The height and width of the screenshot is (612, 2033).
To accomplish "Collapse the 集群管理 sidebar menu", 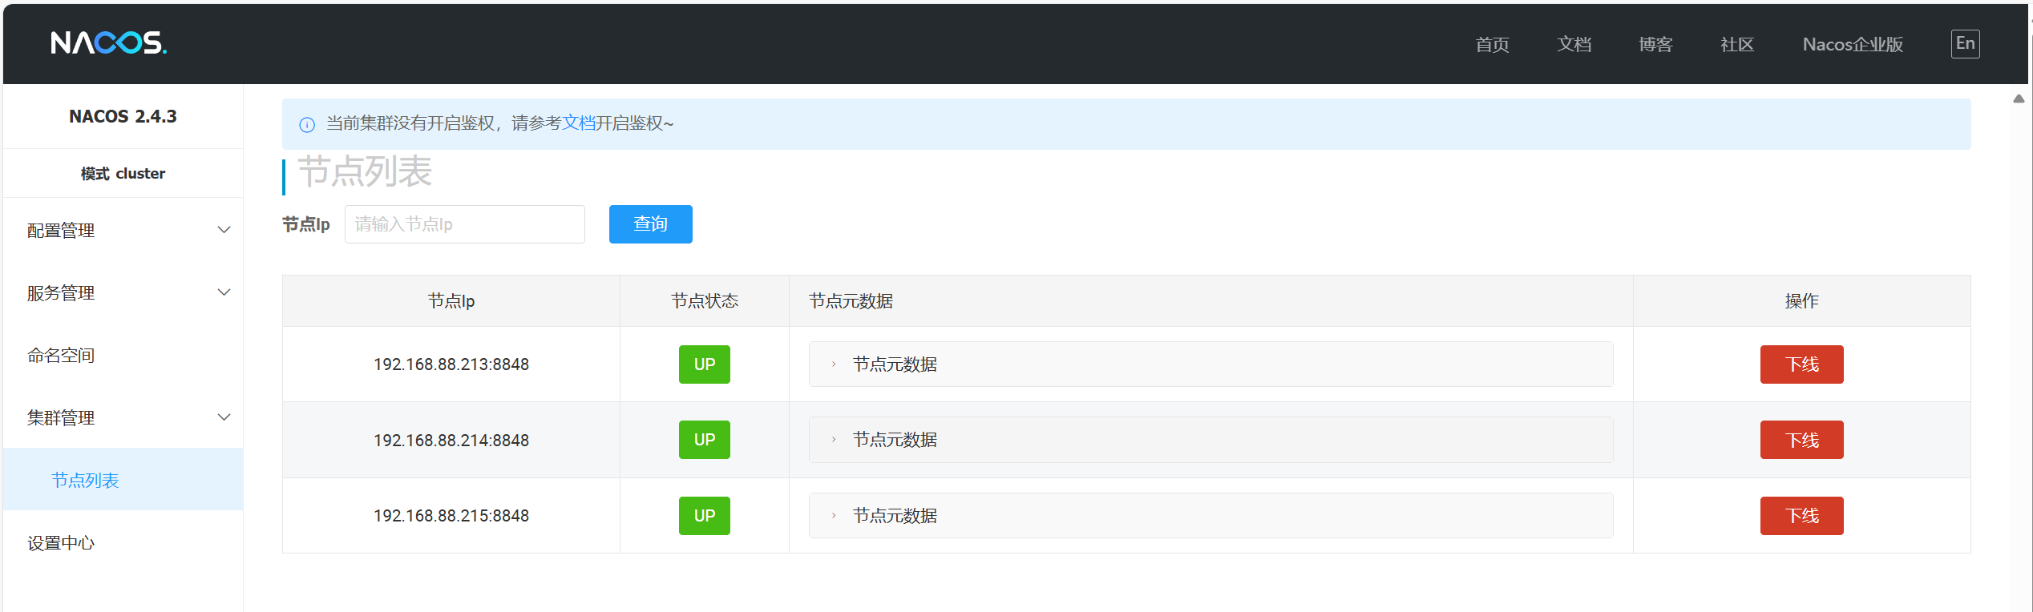I will coord(123,417).
